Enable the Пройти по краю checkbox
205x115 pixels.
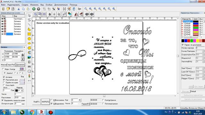(x=4, y=82)
